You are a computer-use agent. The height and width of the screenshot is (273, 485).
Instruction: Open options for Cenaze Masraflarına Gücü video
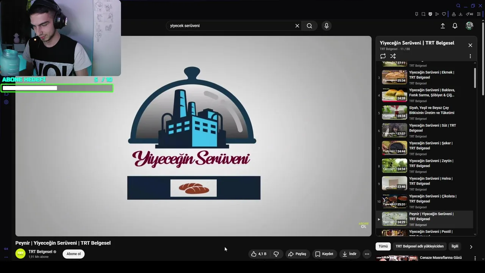pyautogui.click(x=475, y=258)
